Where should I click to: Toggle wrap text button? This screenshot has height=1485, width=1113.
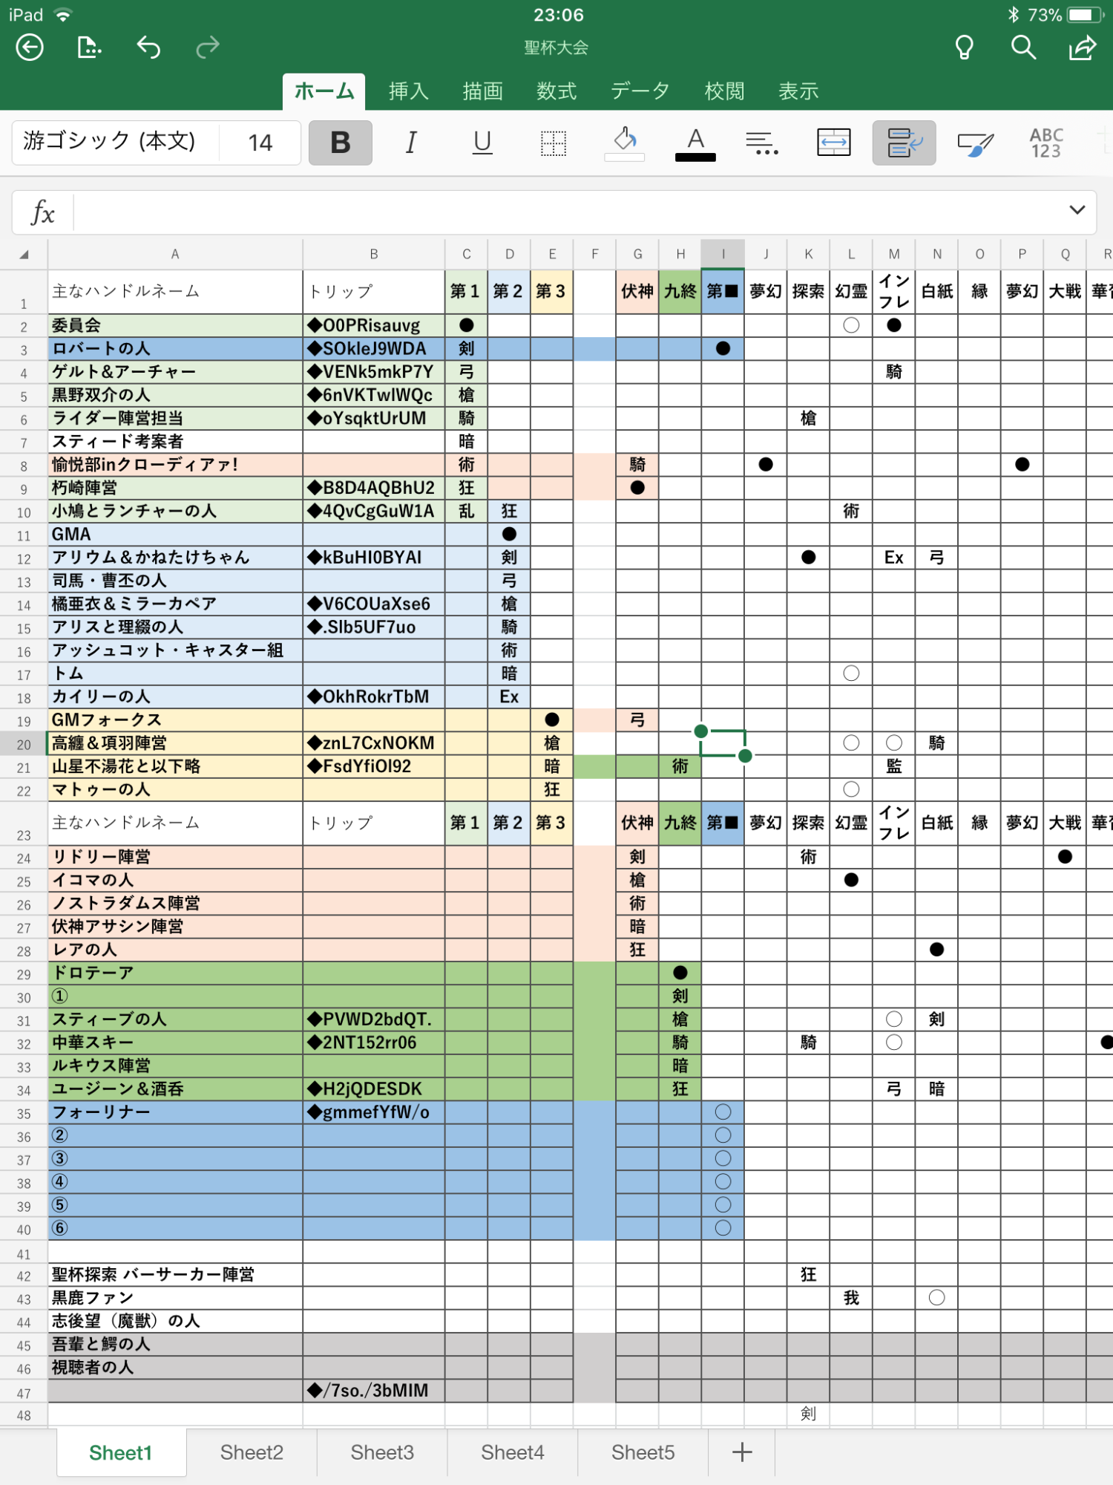tap(904, 143)
